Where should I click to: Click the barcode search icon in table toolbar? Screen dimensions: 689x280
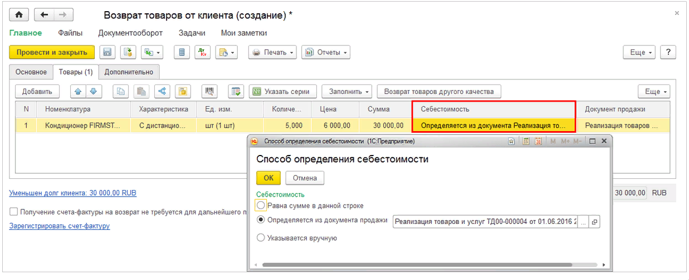[210, 92]
